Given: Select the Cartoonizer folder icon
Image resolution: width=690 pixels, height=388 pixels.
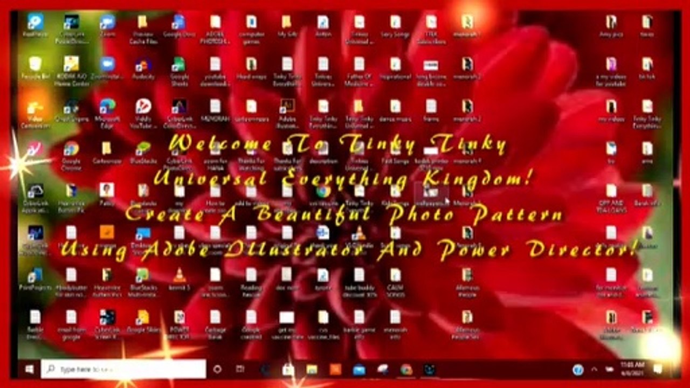Looking at the screenshot, I should click(x=107, y=153).
